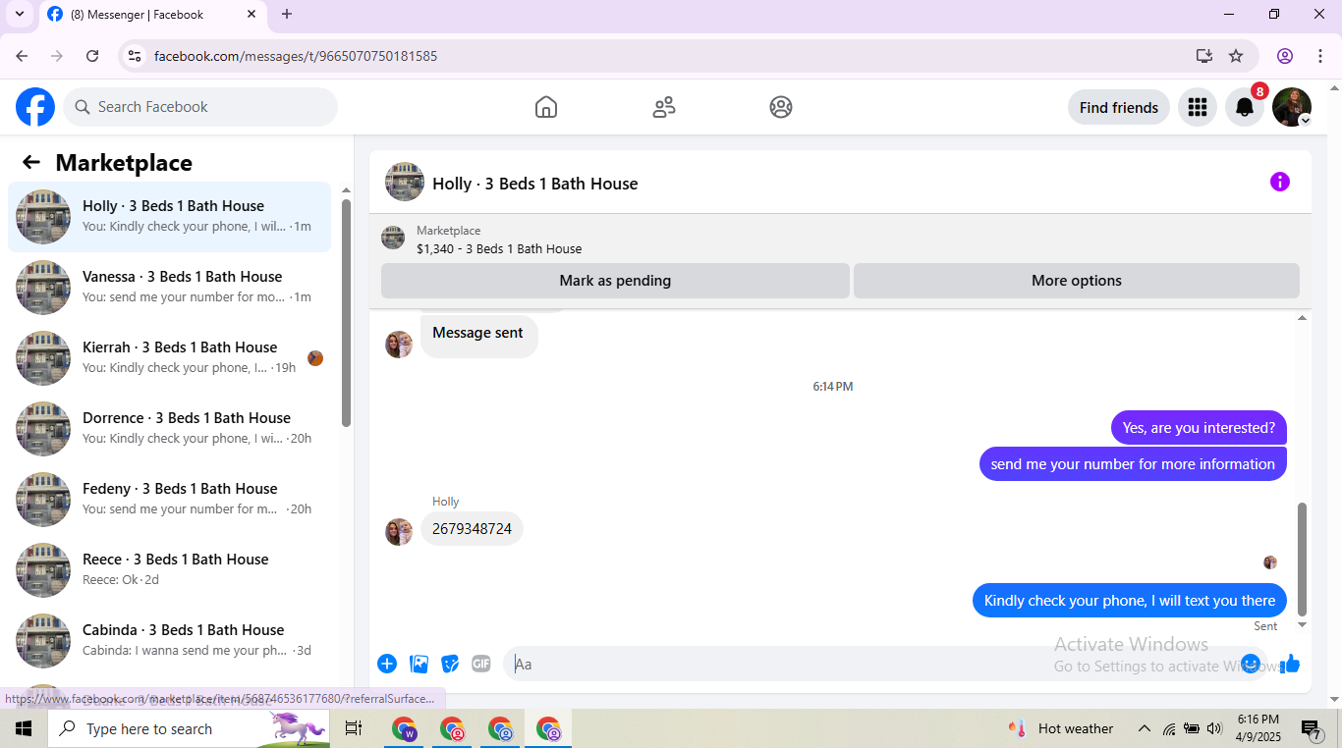The width and height of the screenshot is (1342, 748).
Task: Click the 'Kindly check your phone' message bubble
Action: (x=1130, y=601)
